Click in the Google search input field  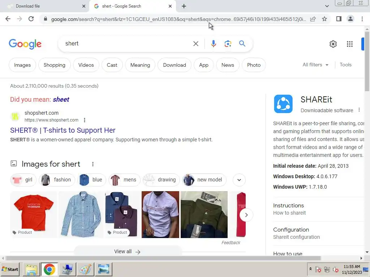click(128, 44)
